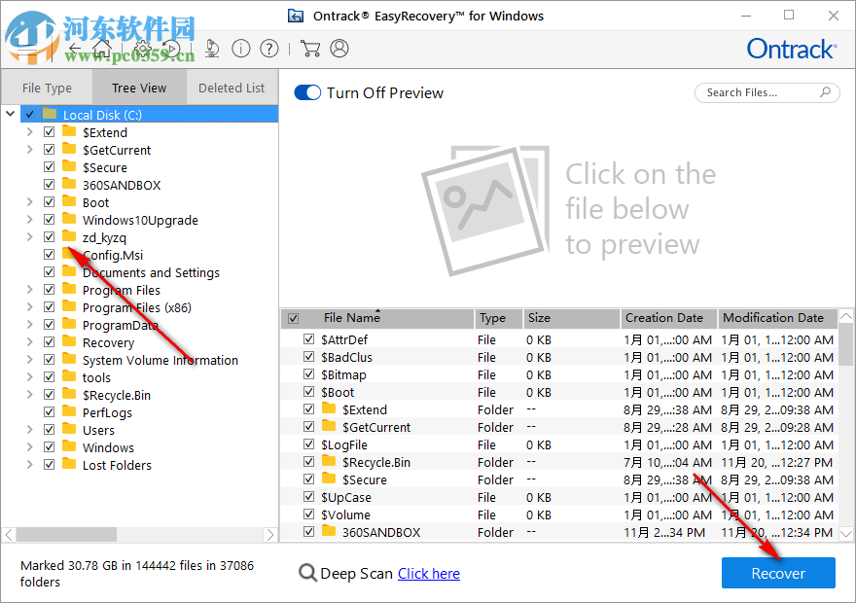
Task: Sort by Creation Date column header
Action: pos(669,318)
